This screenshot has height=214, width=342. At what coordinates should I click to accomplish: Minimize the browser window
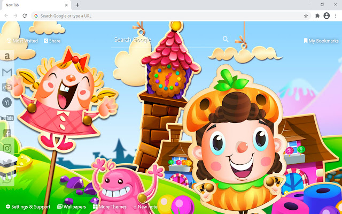click(309, 4)
